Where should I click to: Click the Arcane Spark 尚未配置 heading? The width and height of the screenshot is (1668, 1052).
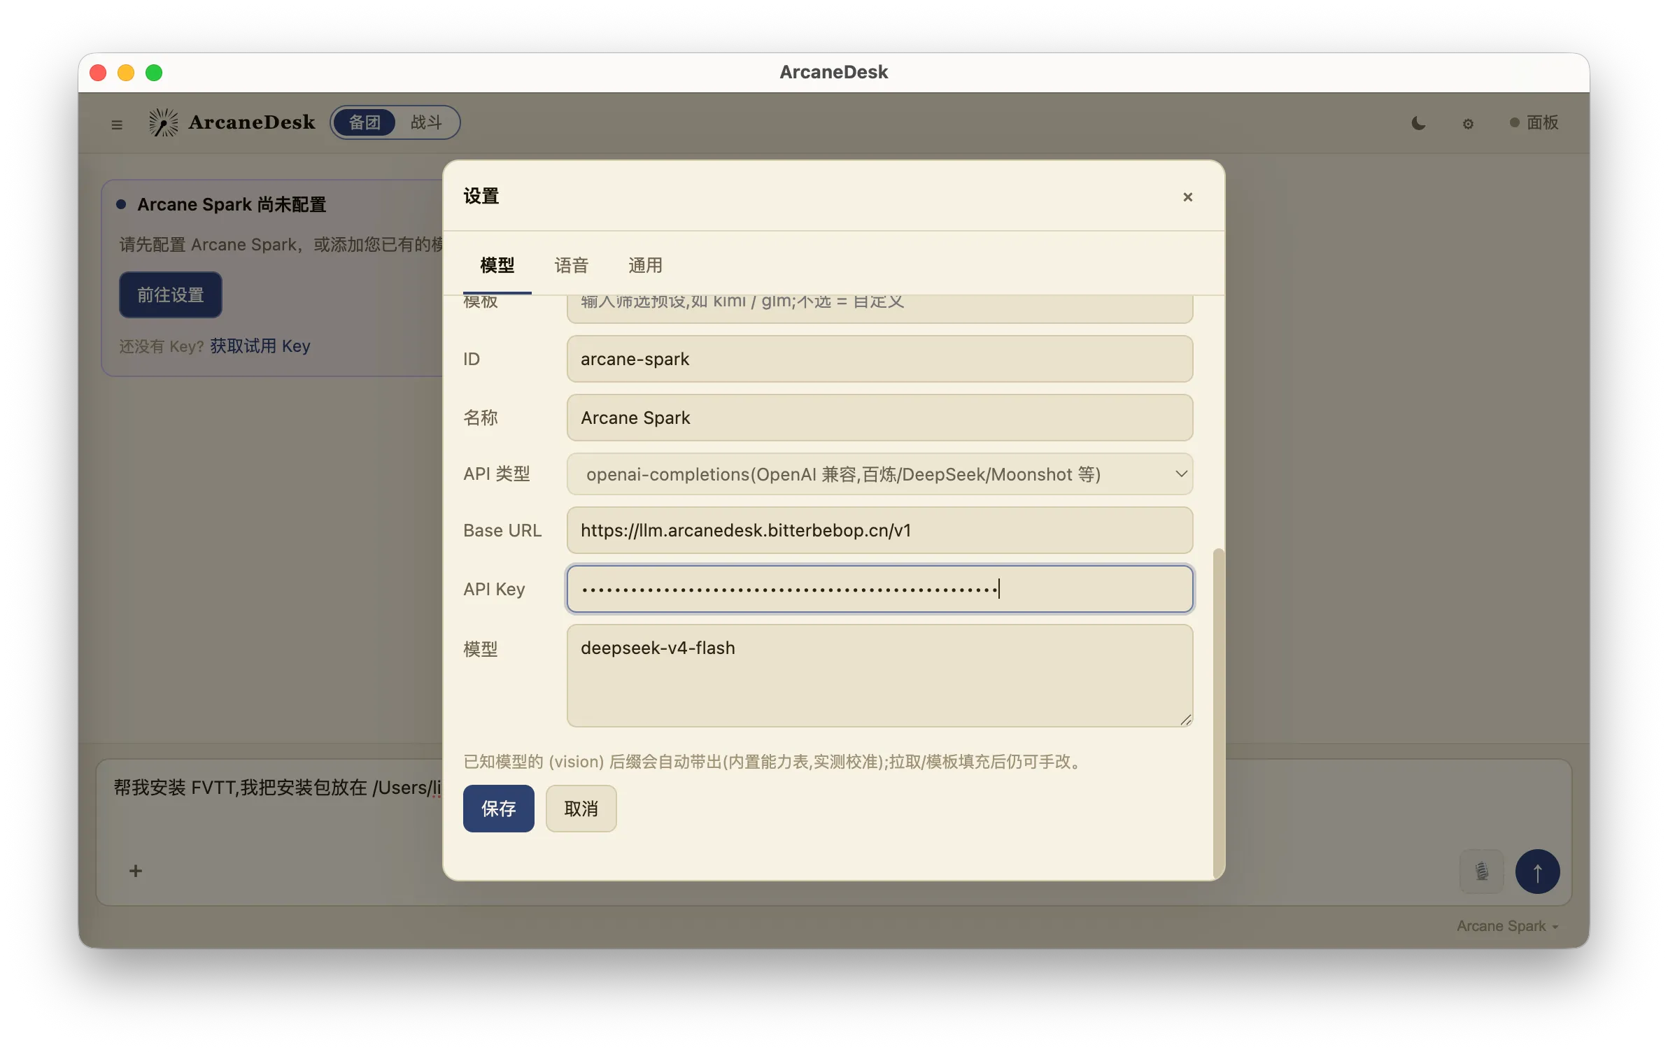[232, 204]
